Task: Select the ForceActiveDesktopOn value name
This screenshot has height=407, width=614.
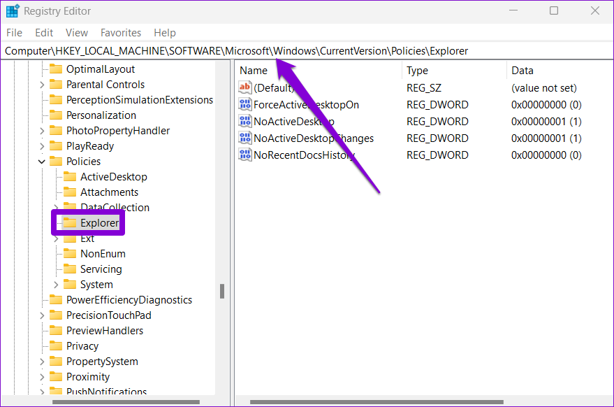Action: point(306,105)
